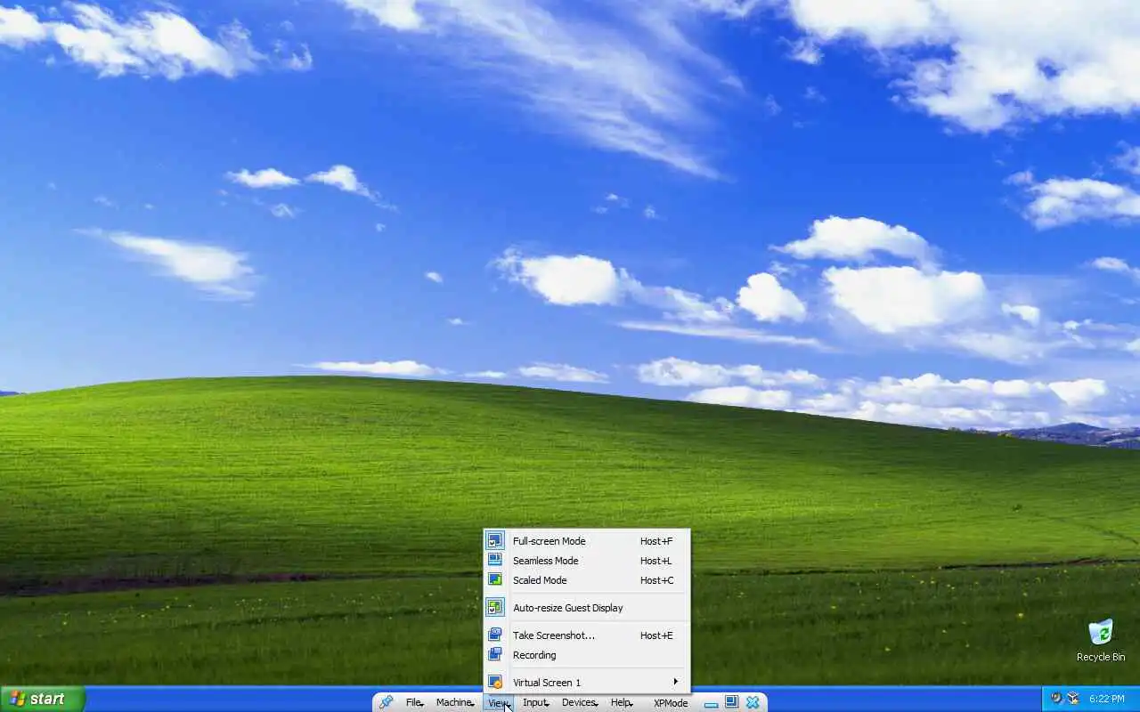Image resolution: width=1140 pixels, height=712 pixels.
Task: Expand the Virtual Screen 1 submenu
Action: tap(587, 683)
